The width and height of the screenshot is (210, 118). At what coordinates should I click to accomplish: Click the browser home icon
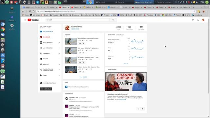point(33,11)
